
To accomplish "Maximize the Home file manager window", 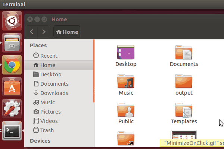I will coord(44,19).
